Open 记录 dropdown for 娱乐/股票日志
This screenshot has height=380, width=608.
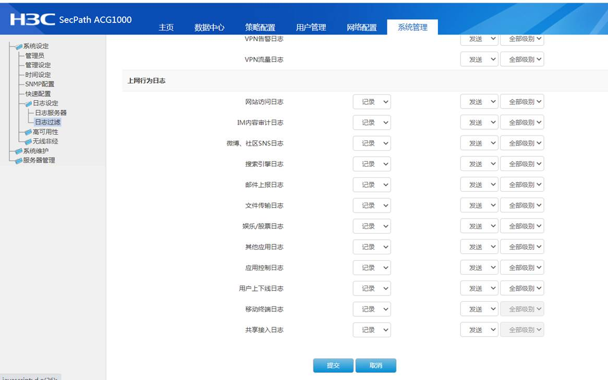tap(372, 226)
